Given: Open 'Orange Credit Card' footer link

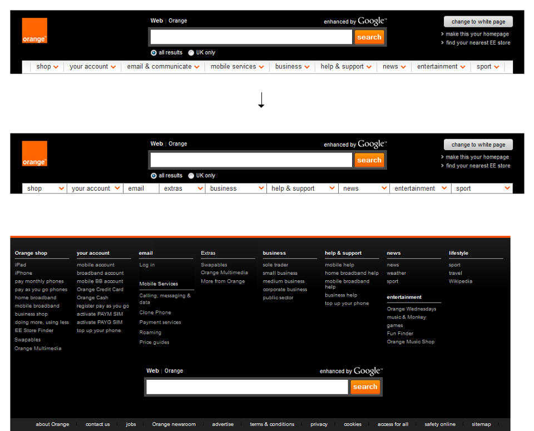Looking at the screenshot, I should pyautogui.click(x=100, y=290).
